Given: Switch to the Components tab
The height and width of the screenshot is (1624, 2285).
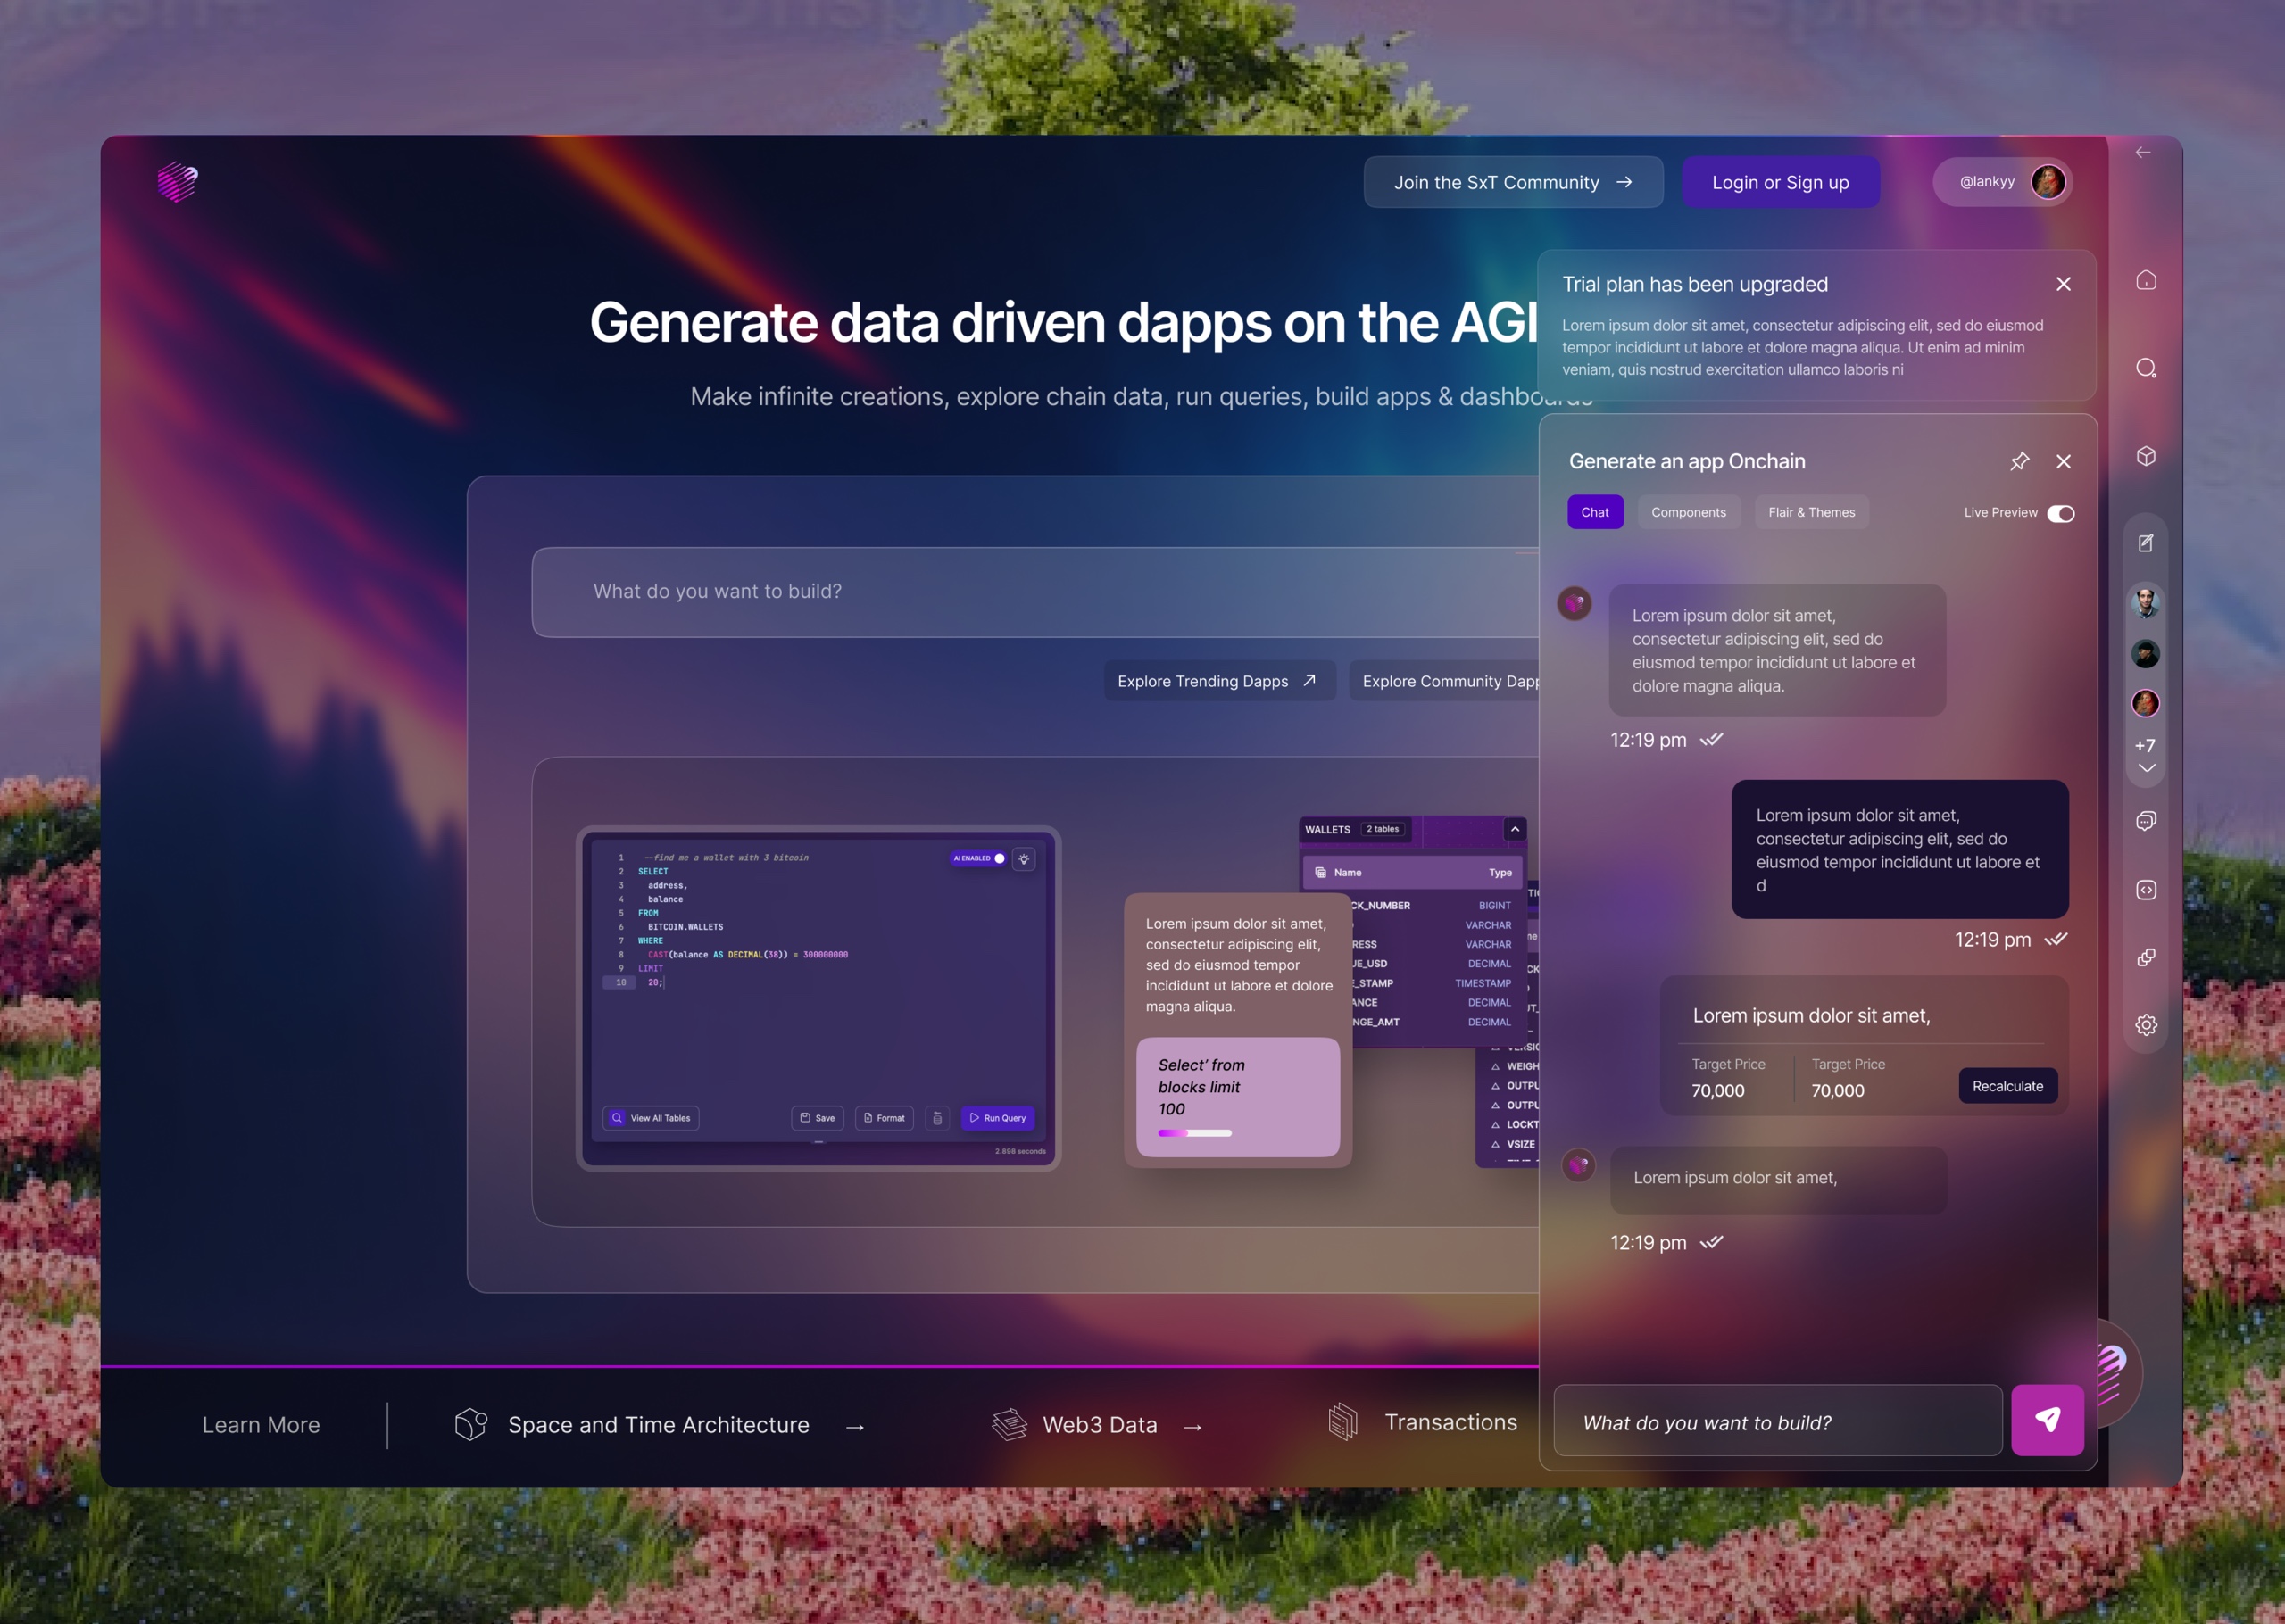Looking at the screenshot, I should (1689, 512).
